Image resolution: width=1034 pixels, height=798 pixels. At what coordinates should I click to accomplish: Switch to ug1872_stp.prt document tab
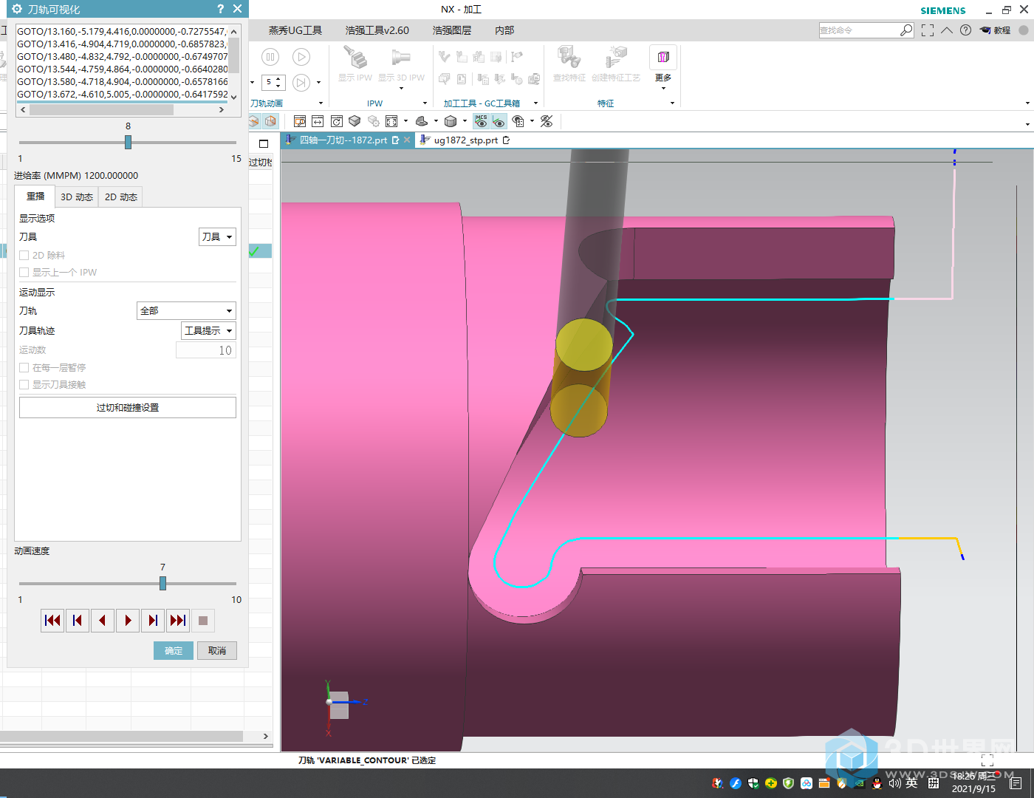465,140
